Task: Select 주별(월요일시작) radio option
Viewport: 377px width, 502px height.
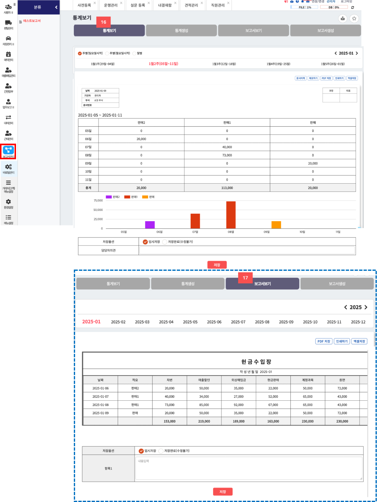Action: coord(107,53)
